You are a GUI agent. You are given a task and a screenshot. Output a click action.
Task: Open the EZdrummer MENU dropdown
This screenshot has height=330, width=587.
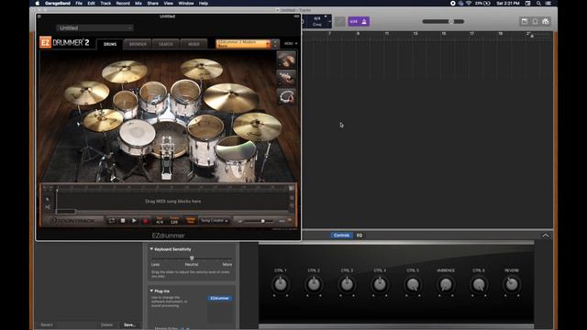[x=291, y=44]
